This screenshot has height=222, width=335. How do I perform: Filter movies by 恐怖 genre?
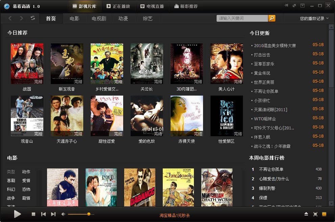click(26, 189)
